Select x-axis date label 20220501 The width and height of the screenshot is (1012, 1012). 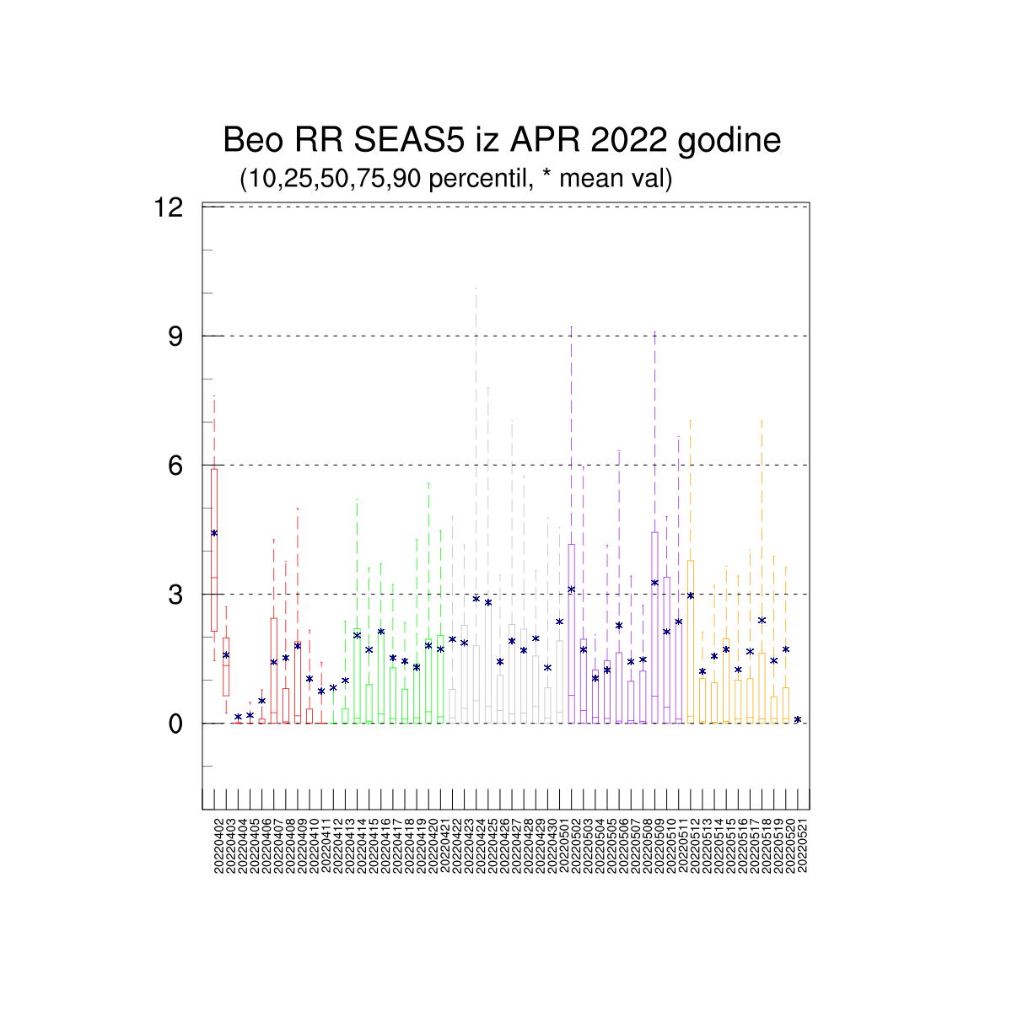[564, 845]
